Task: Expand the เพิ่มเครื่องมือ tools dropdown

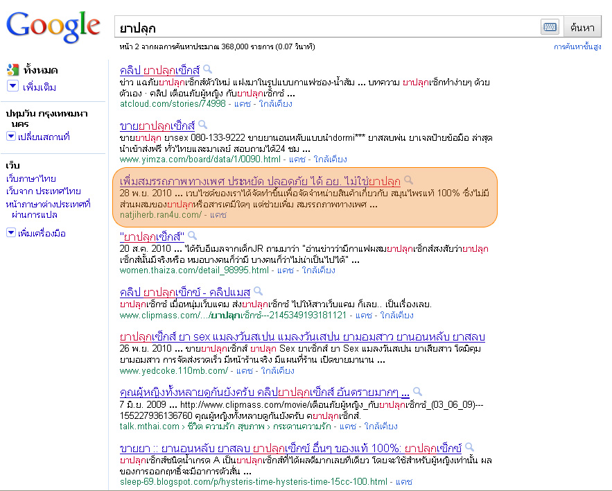Action: coord(11,233)
